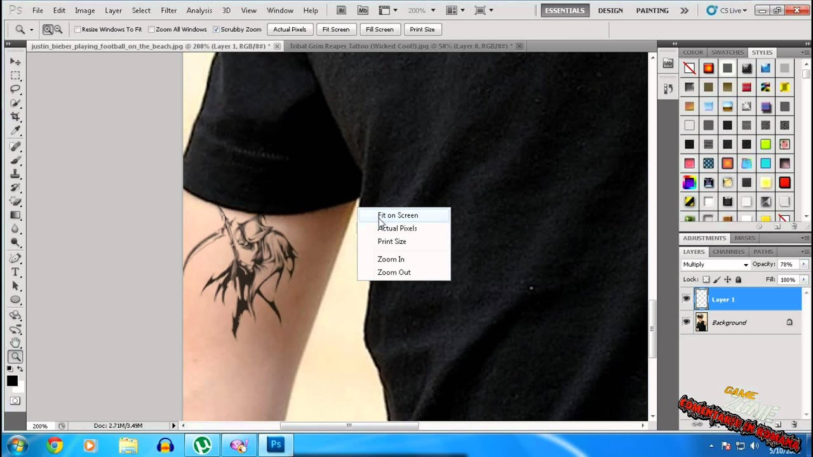Open Google Chrome from the taskbar
The width and height of the screenshot is (813, 457).
pyautogui.click(x=55, y=445)
